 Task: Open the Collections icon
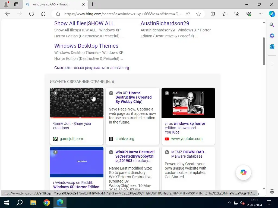pos(237,14)
